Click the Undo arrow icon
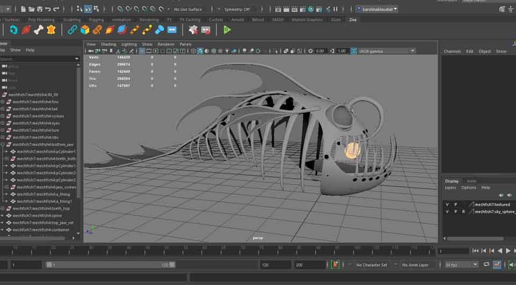Image resolution: width=516 pixels, height=285 pixels. [48, 9]
